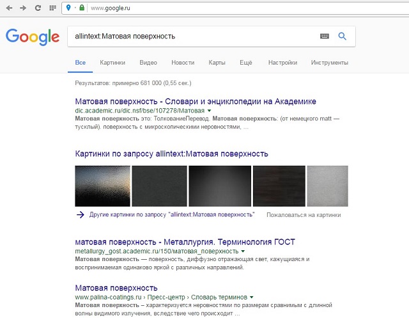This screenshot has height=318, width=409.
Task: Switch to the Картинки tab
Action: [x=112, y=63]
